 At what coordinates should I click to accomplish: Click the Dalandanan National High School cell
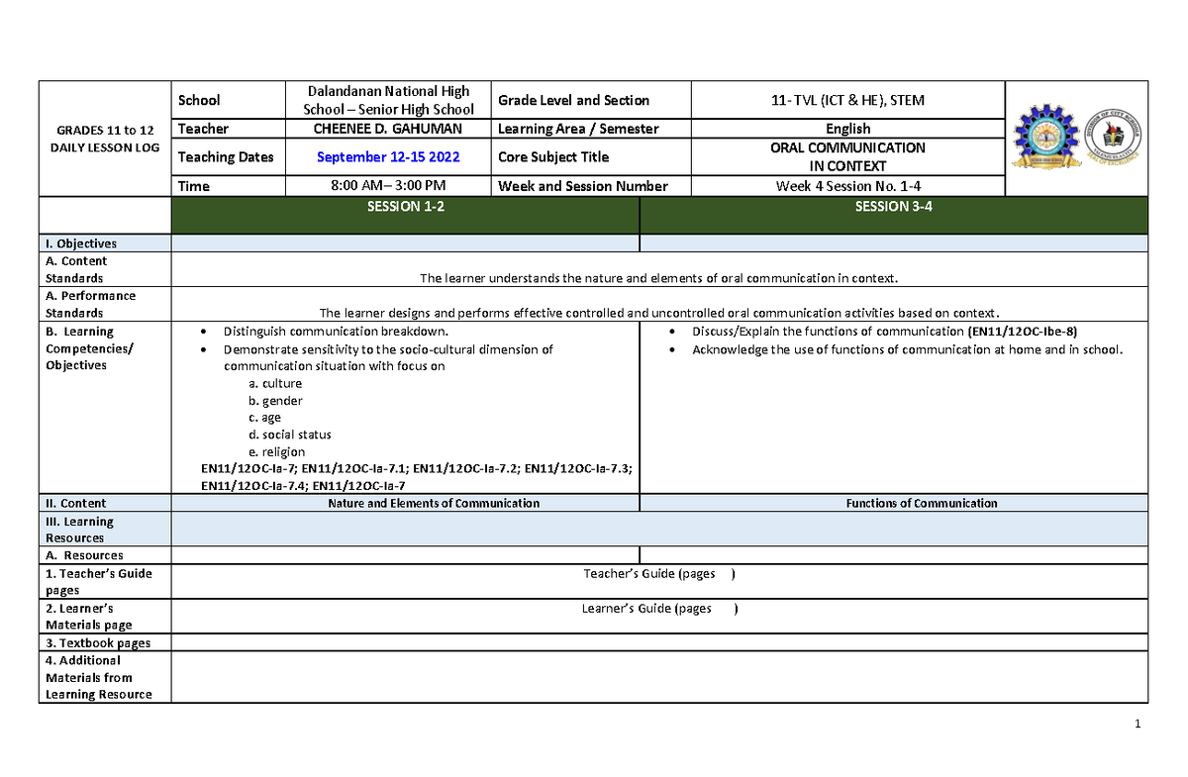tap(388, 100)
